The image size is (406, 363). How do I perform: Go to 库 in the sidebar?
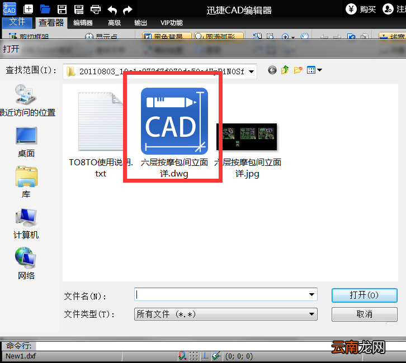click(x=26, y=182)
